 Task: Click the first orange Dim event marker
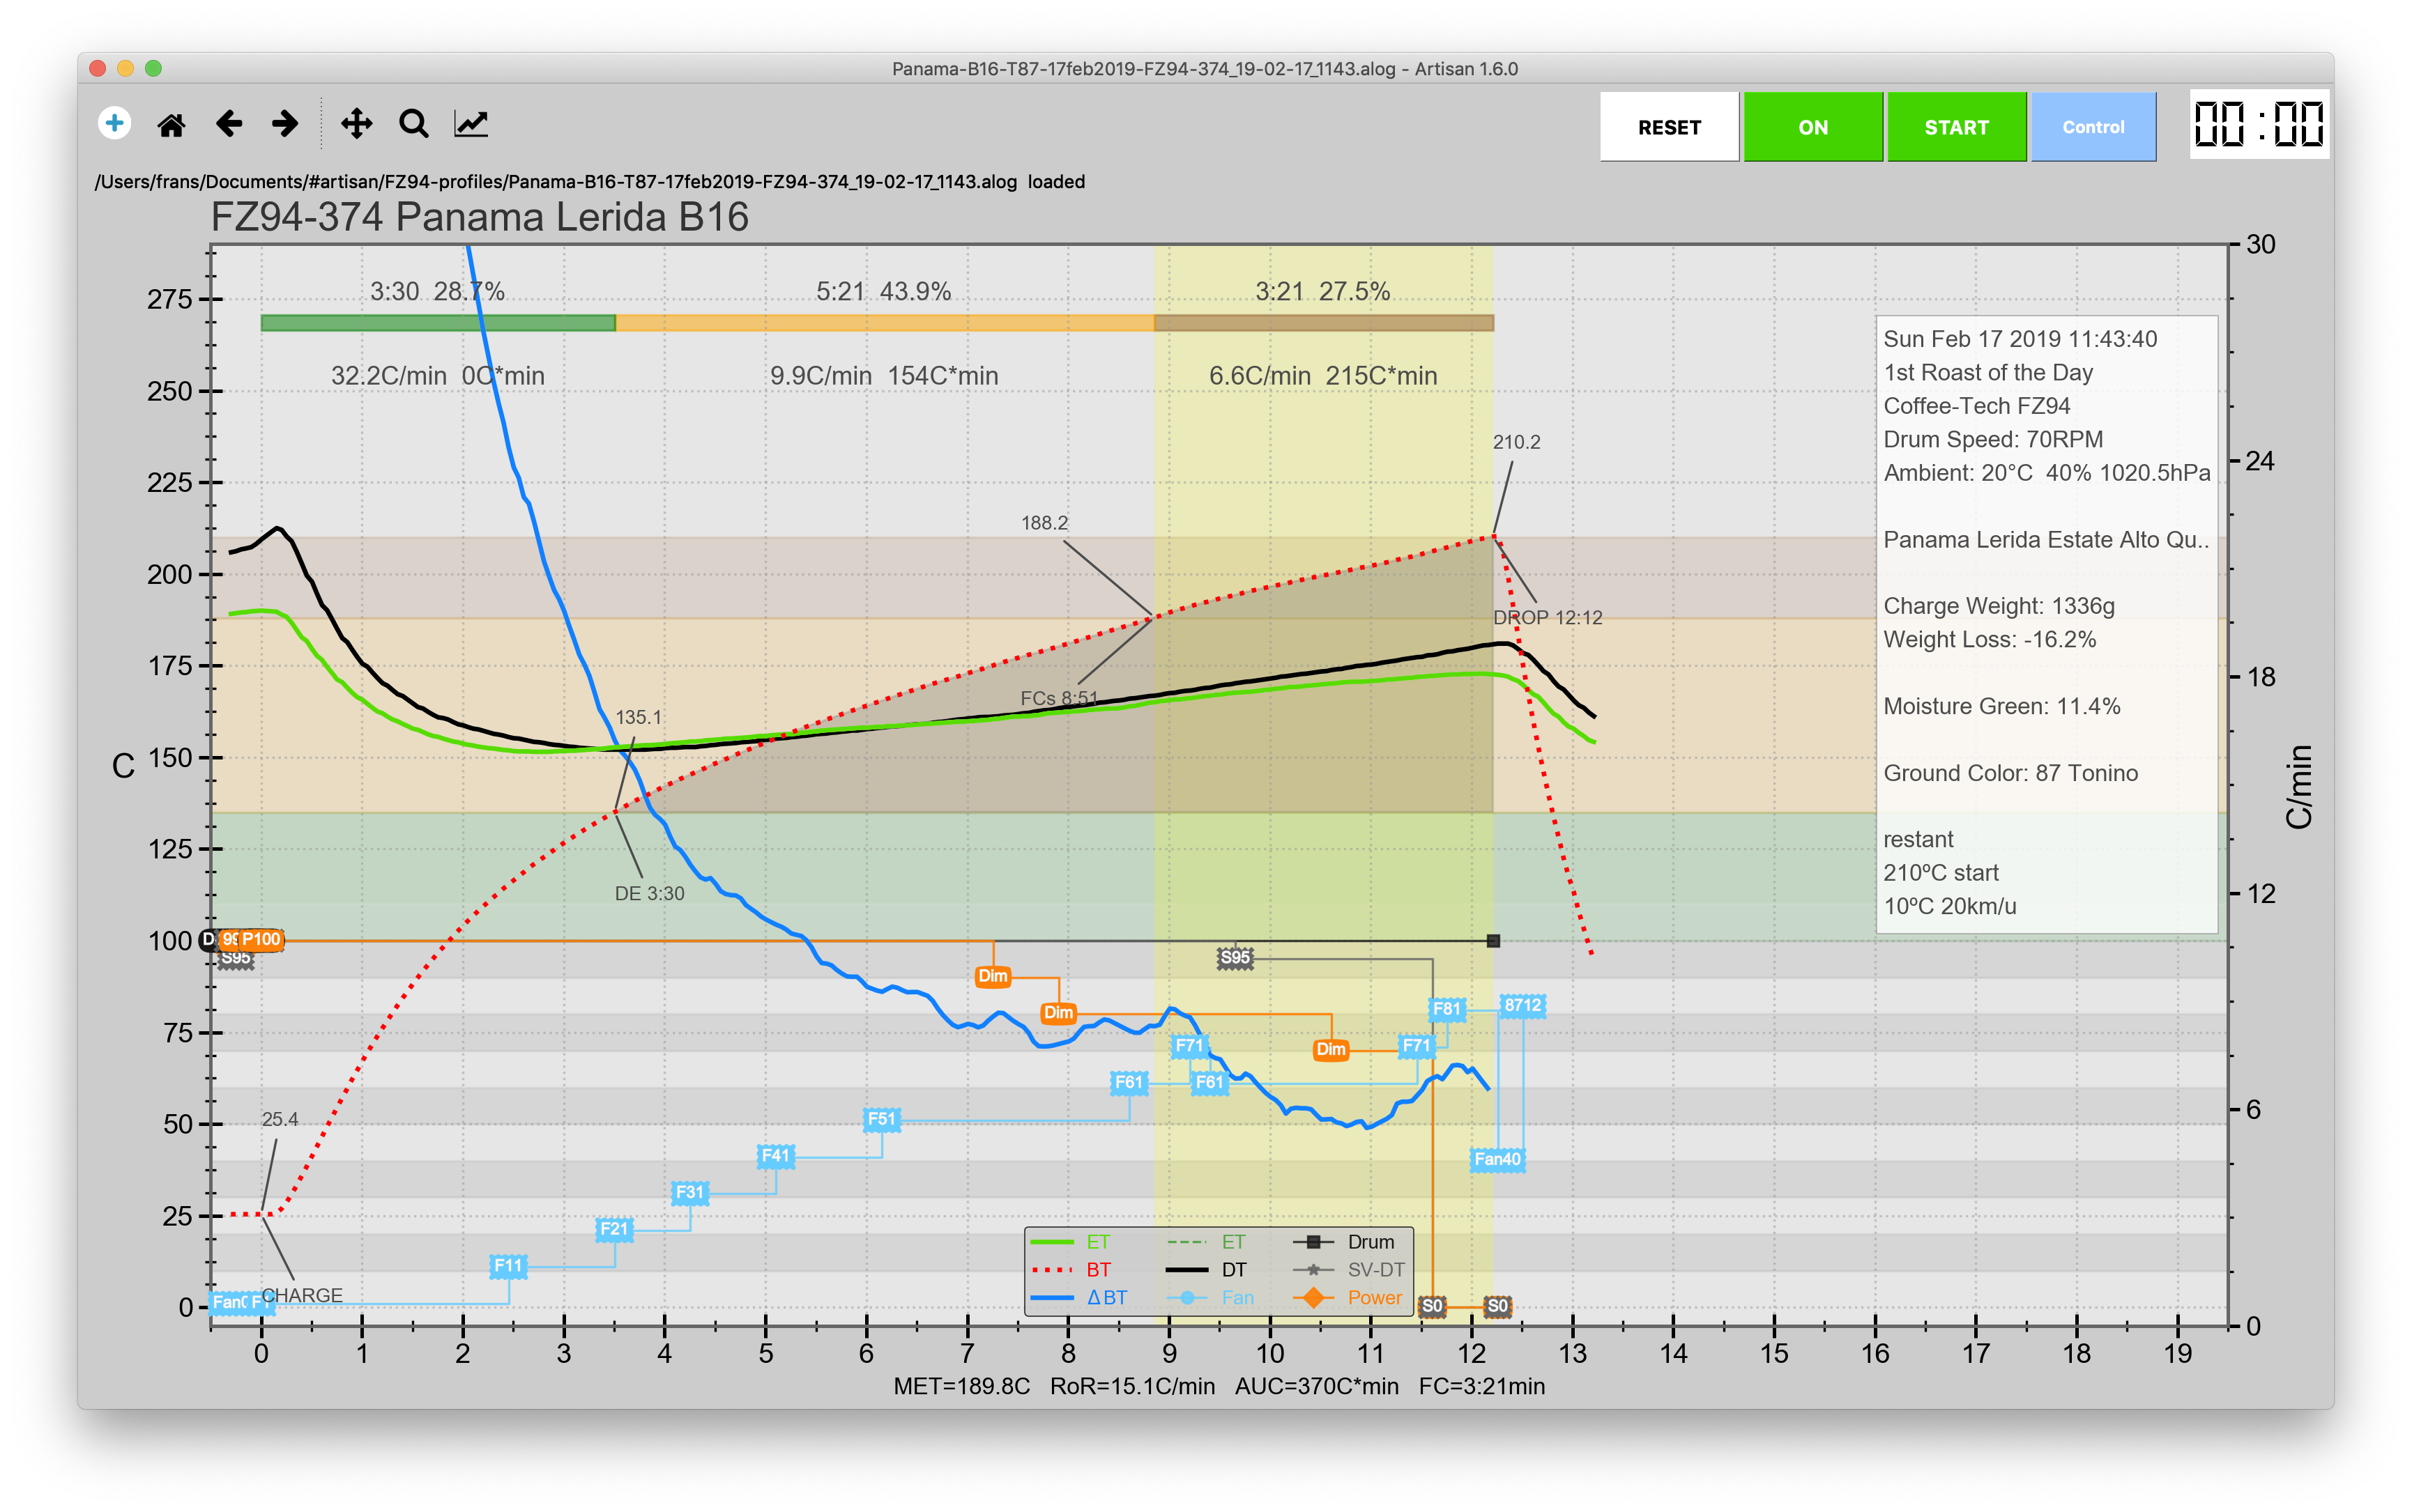(x=993, y=976)
